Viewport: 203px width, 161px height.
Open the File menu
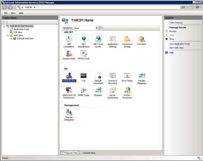(6, 13)
